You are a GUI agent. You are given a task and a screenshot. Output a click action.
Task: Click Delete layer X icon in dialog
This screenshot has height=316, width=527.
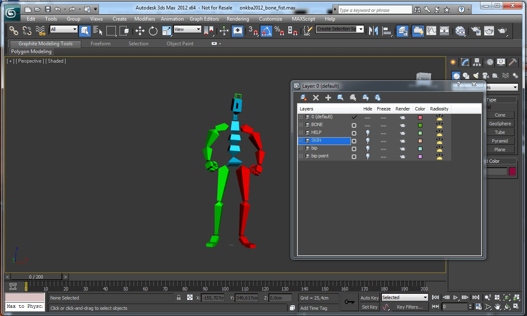click(x=316, y=98)
